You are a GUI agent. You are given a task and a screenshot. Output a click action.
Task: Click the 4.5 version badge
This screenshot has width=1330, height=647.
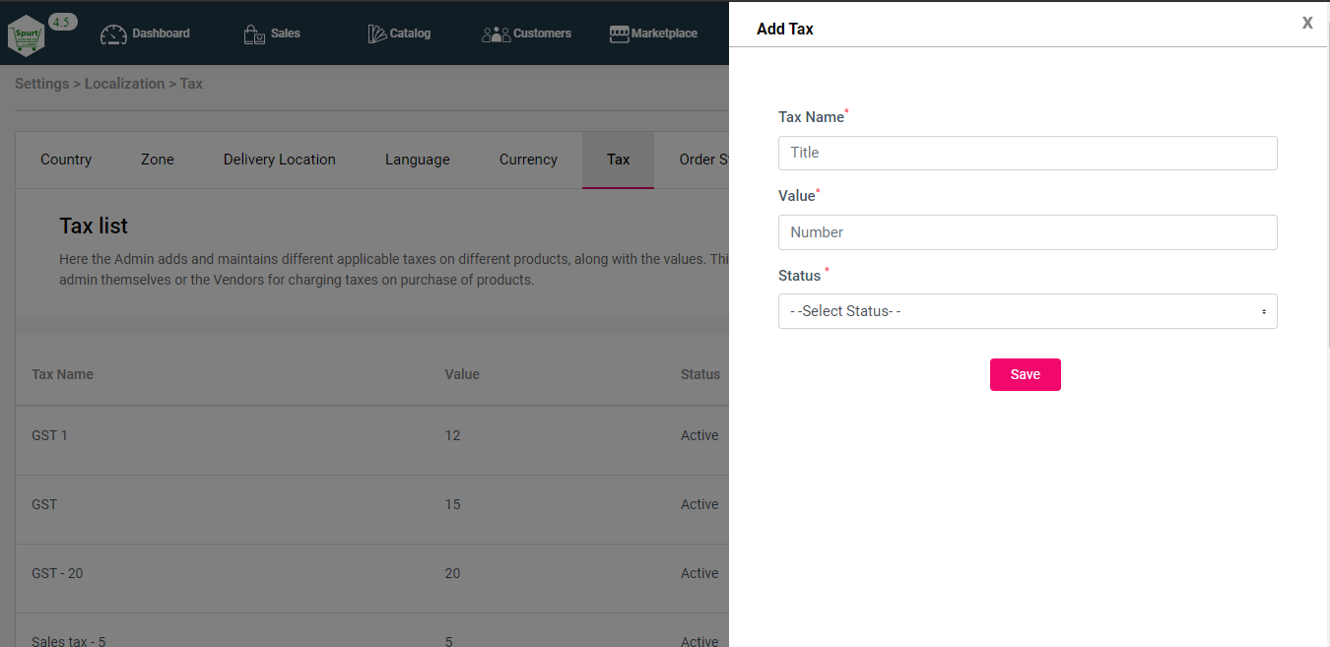[62, 22]
